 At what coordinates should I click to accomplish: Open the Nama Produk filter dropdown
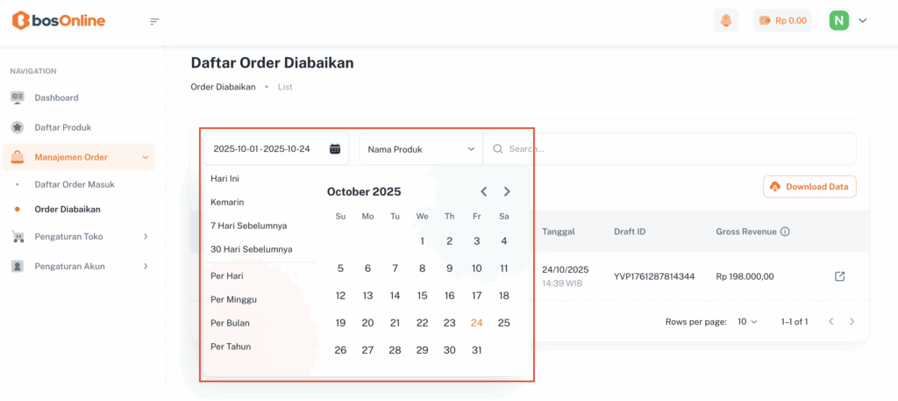point(421,149)
